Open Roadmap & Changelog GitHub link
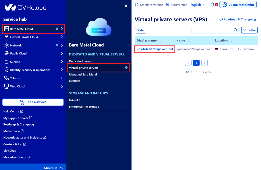 point(238,19)
